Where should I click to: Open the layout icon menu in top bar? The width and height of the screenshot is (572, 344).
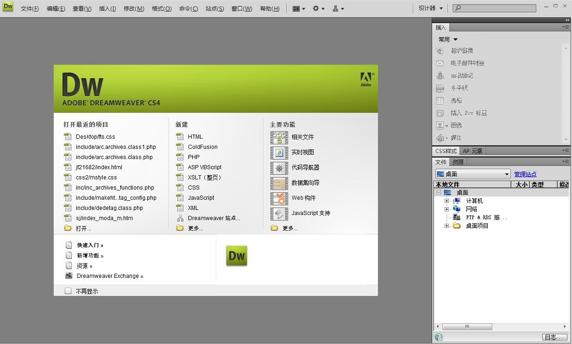point(299,8)
